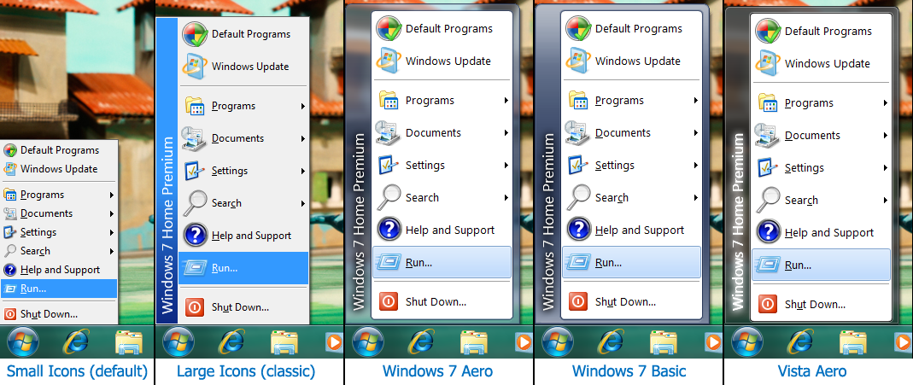Image resolution: width=913 pixels, height=385 pixels.
Task: Select Documents label in Small Icons menu
Action: (47, 213)
